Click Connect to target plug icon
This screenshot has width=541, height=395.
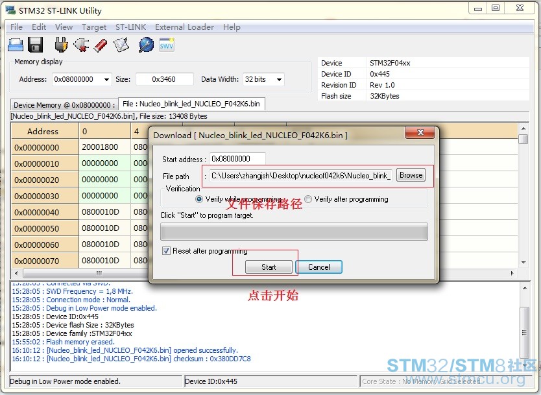pyautogui.click(x=61, y=45)
